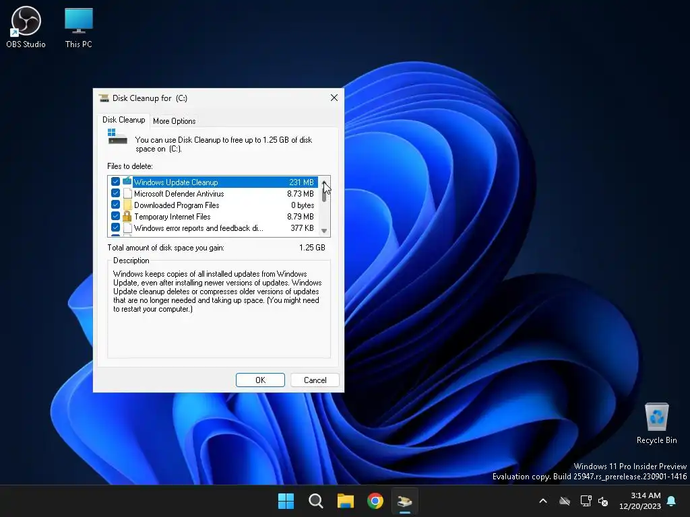Screen dimensions: 690x517
Task: Click total disk space 1.25 GB value
Action: point(312,248)
